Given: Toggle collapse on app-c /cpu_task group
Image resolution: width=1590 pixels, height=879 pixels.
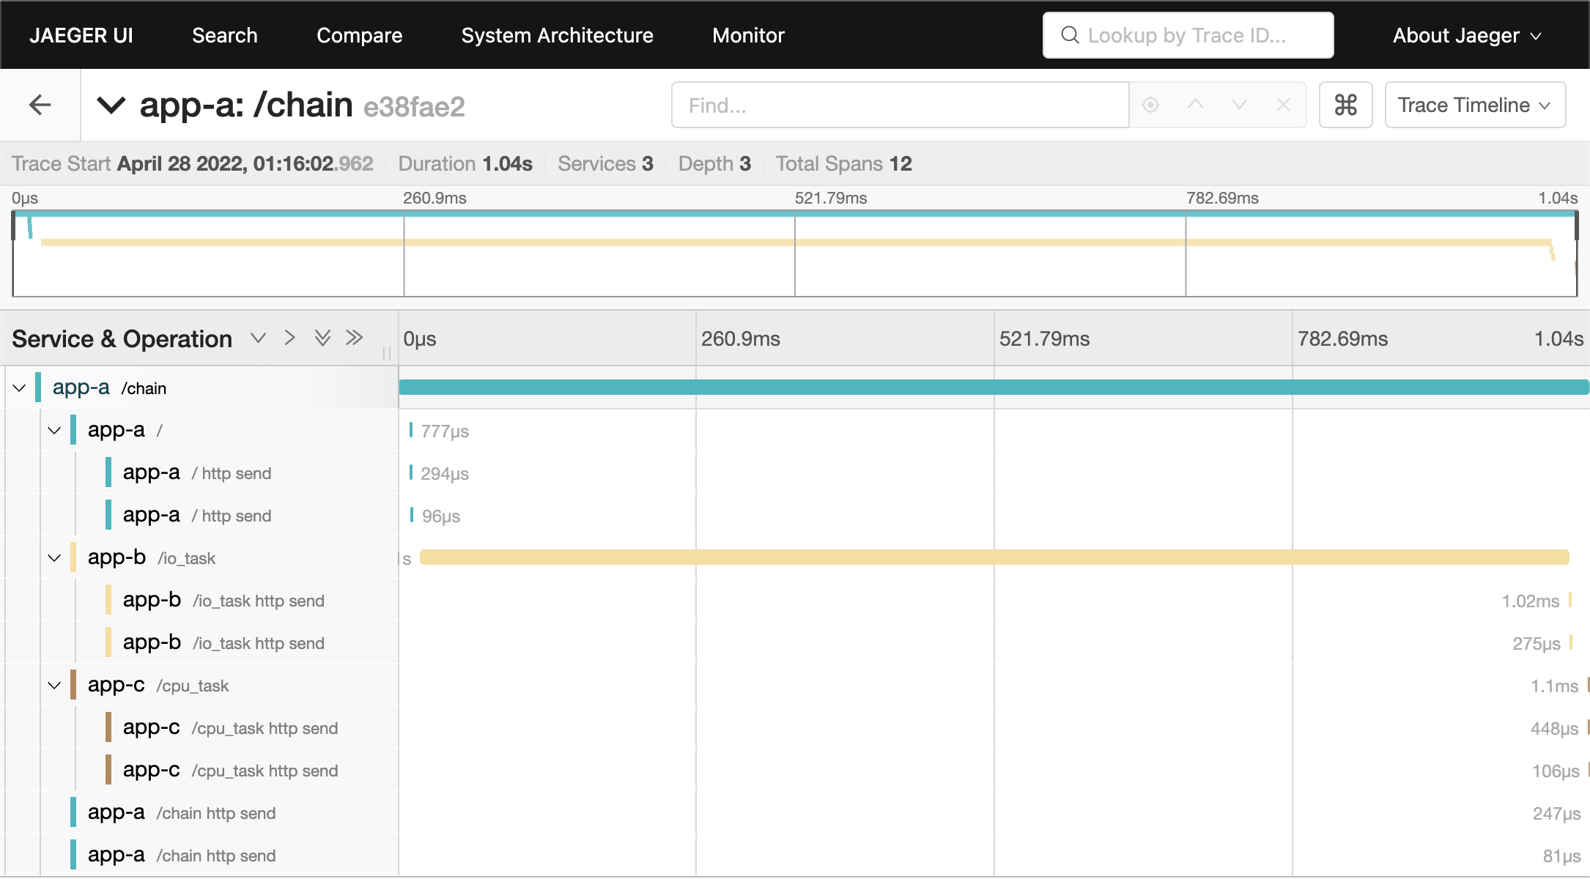Looking at the screenshot, I should tap(54, 684).
